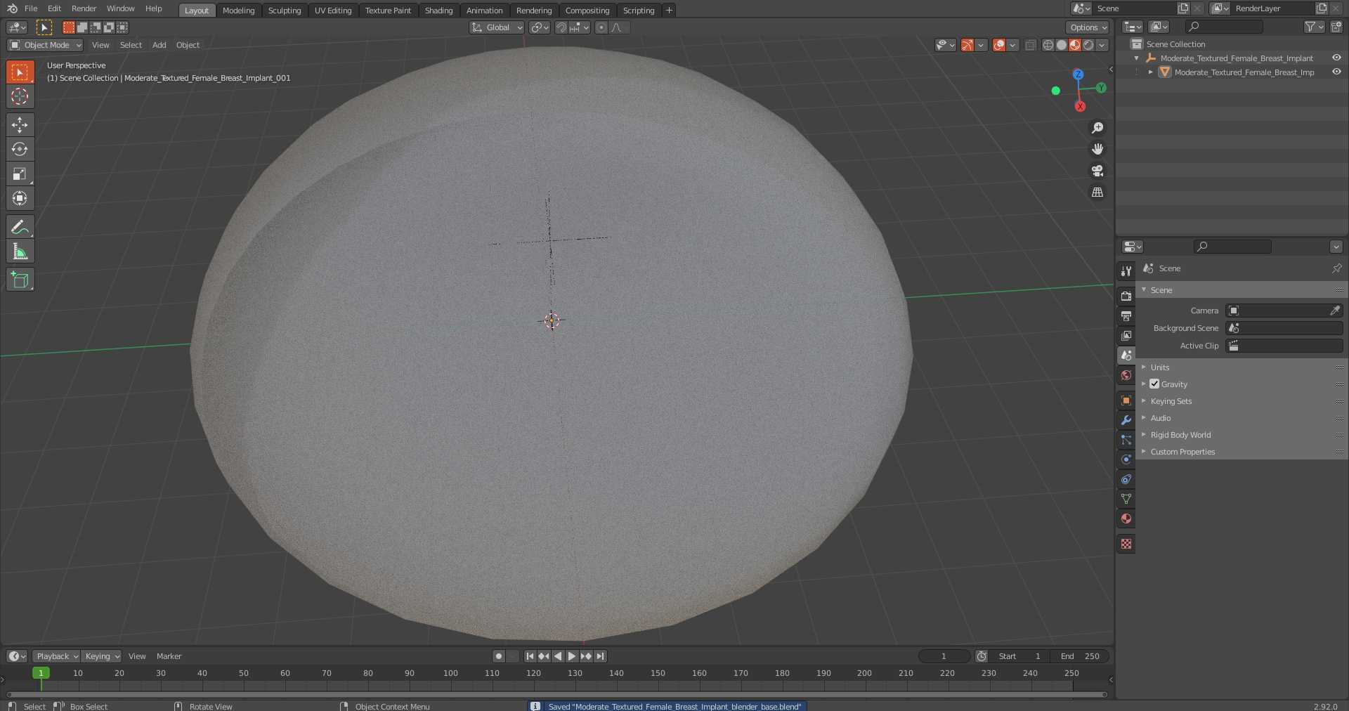
Task: Add a new workspace with plus button
Action: point(669,11)
